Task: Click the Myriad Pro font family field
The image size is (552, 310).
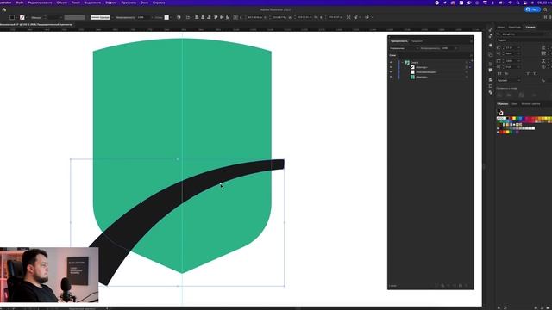Action: coord(523,34)
